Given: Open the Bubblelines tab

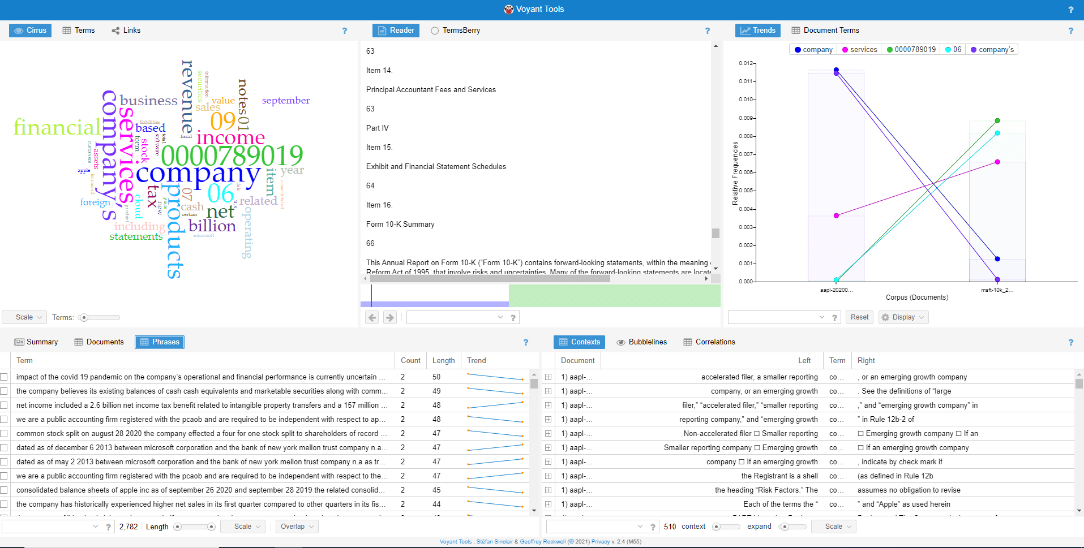Looking at the screenshot, I should click(642, 342).
